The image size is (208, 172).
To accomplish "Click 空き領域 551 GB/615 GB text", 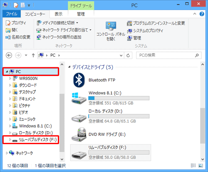I will (111, 103).
